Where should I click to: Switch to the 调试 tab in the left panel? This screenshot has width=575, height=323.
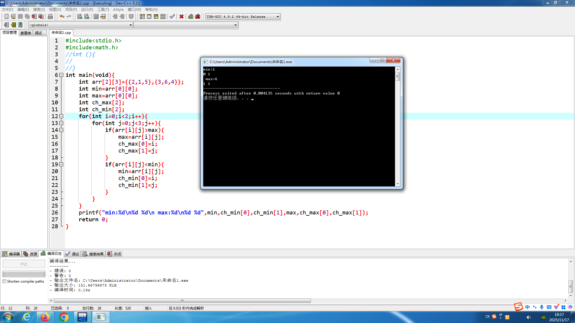[38, 33]
